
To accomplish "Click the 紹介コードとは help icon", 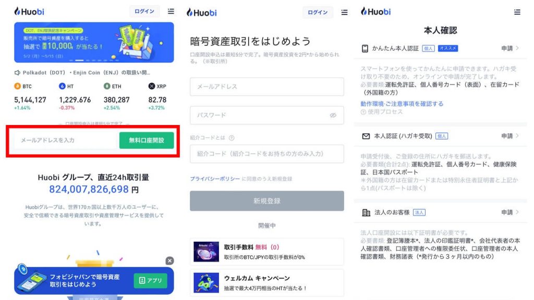I will click(x=232, y=137).
